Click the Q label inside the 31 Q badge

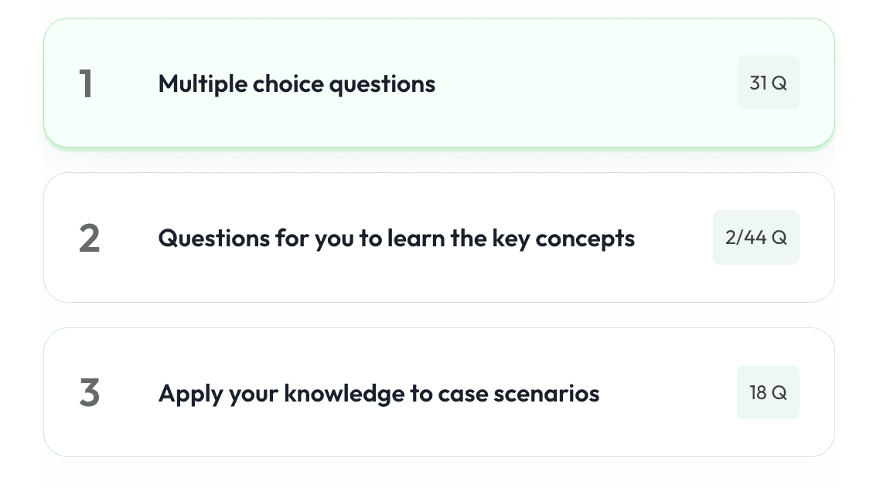tap(779, 83)
